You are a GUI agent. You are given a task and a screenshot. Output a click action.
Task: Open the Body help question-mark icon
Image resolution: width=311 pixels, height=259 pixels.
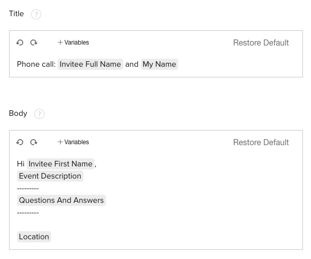(39, 114)
